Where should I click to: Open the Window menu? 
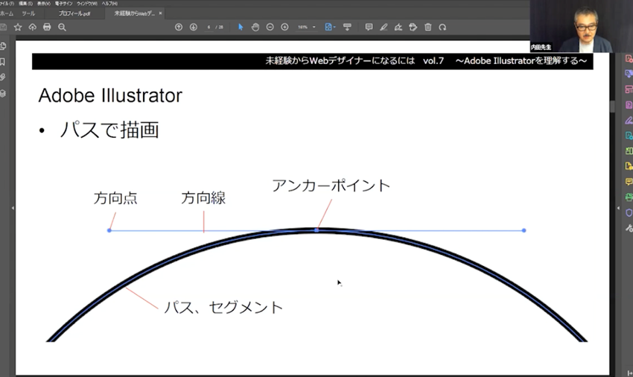[87, 3]
